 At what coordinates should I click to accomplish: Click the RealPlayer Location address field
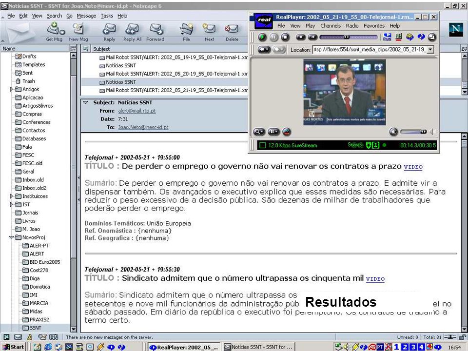(370, 50)
